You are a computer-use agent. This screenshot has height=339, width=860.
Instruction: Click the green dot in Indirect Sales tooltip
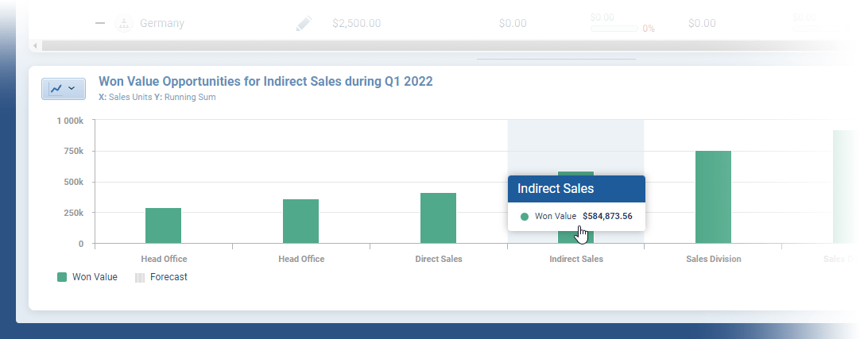tap(524, 216)
